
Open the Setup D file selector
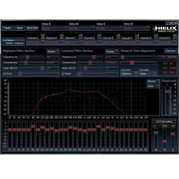(x=137, y=28)
